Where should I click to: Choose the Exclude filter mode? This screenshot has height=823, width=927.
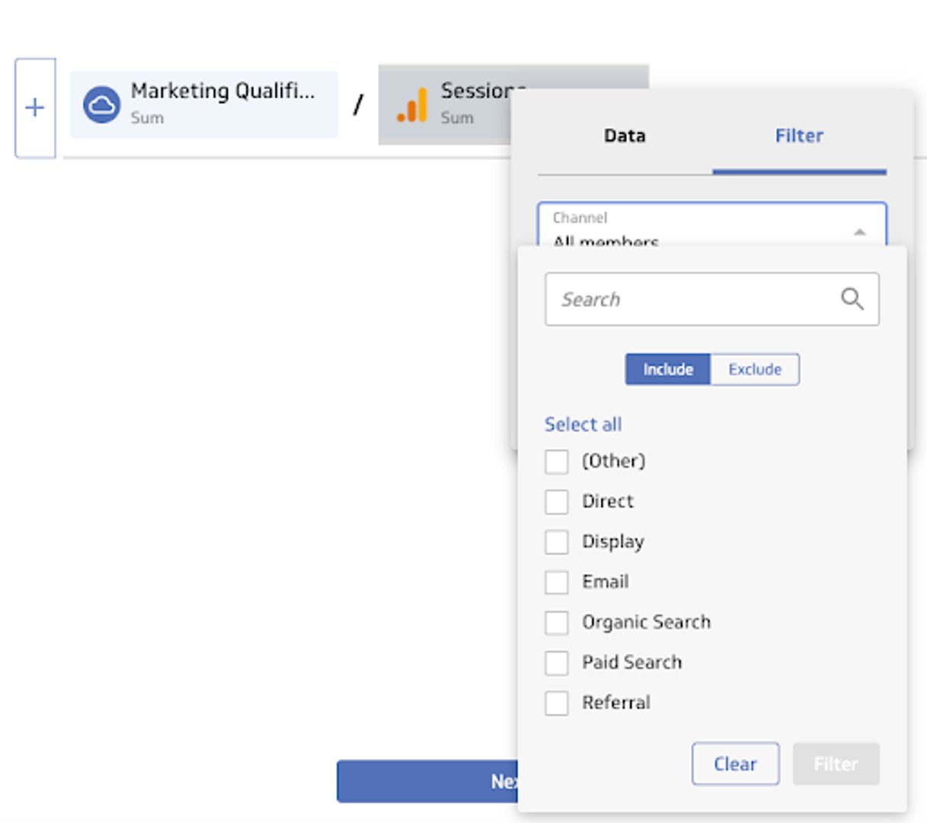755,370
